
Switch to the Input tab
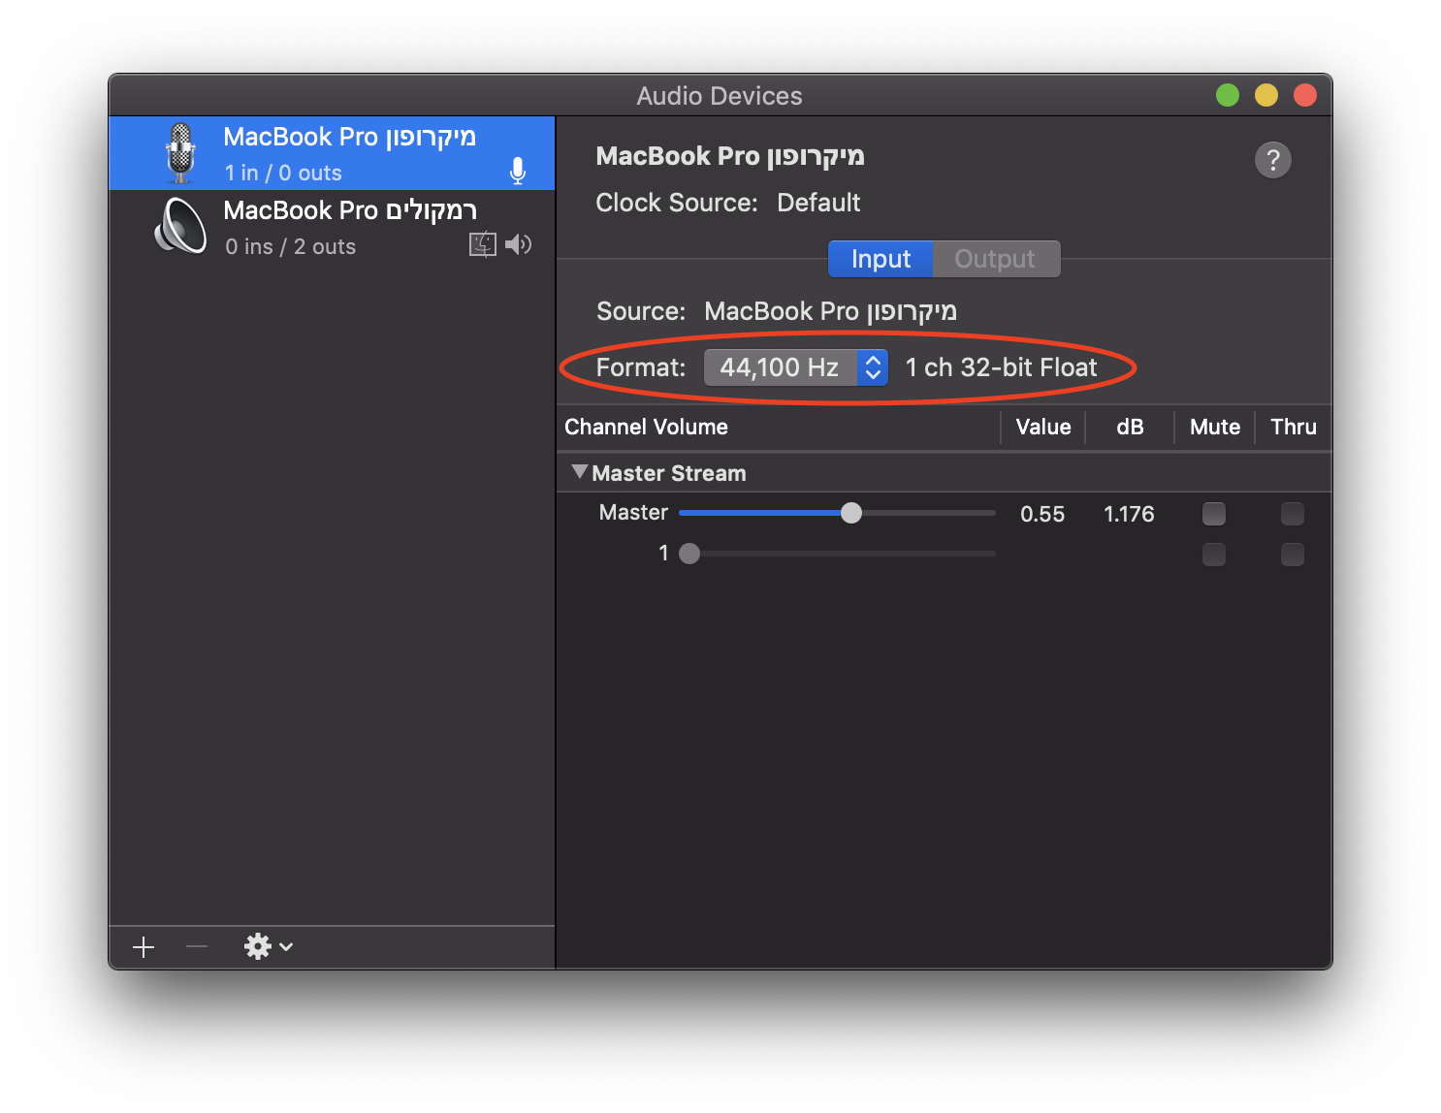click(881, 259)
